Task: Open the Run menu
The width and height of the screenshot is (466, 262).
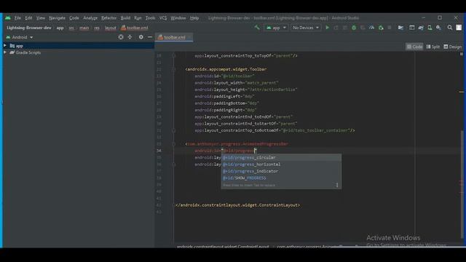Action: pos(138,17)
